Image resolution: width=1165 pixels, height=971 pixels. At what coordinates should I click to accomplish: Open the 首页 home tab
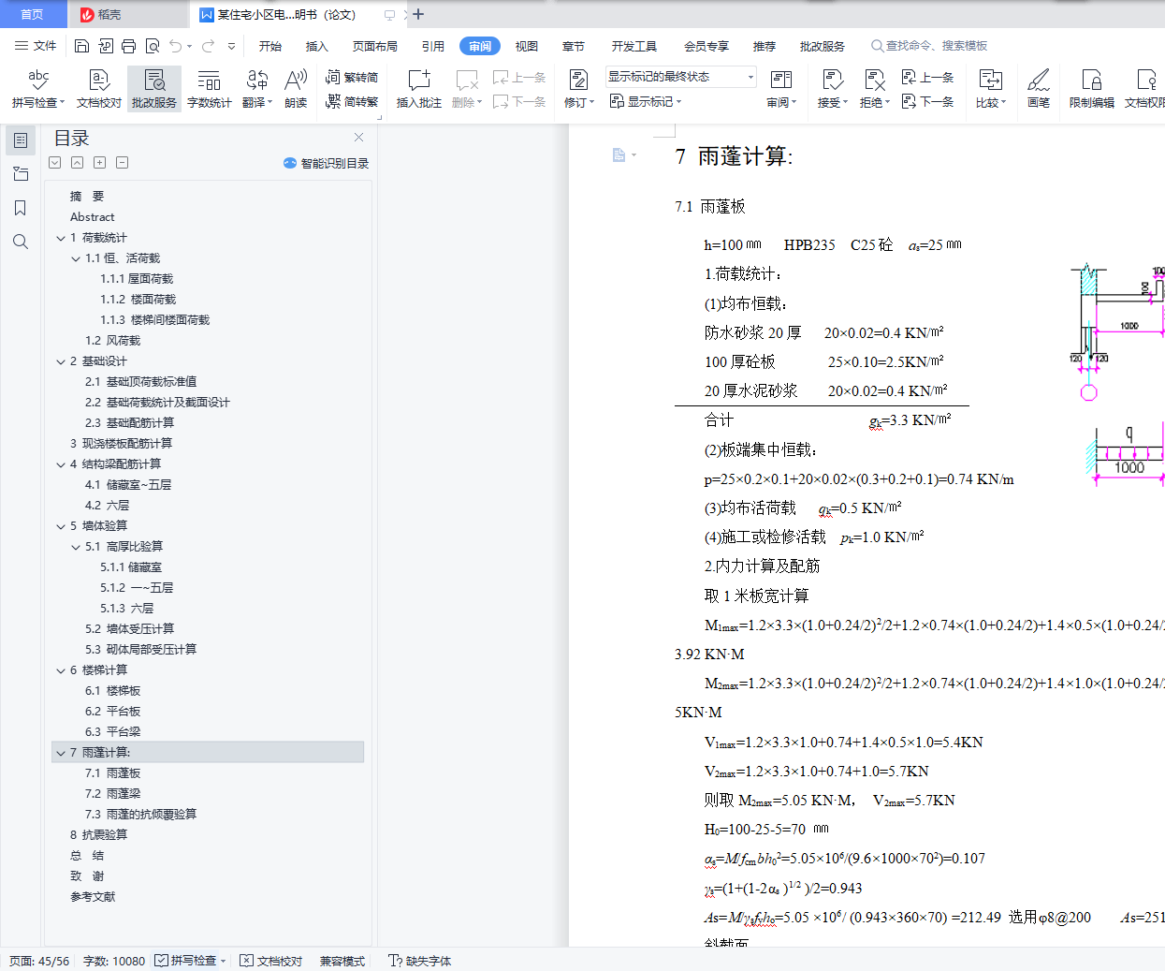(33, 14)
